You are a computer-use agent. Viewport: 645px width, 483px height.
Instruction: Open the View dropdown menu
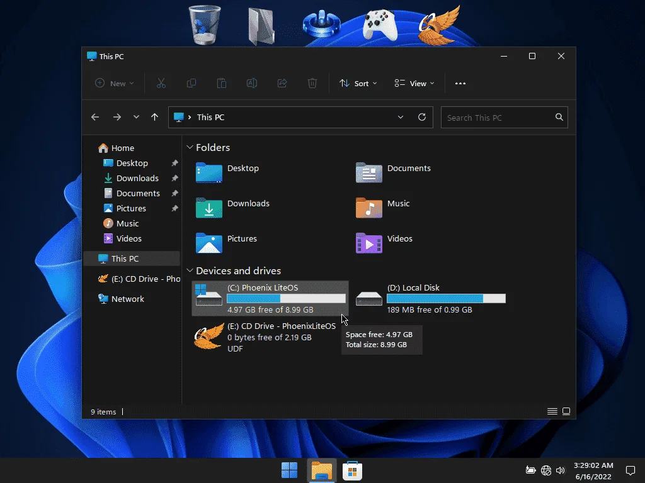pos(414,84)
